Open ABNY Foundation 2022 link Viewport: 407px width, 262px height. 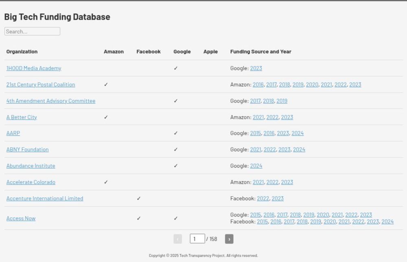tap(270, 149)
